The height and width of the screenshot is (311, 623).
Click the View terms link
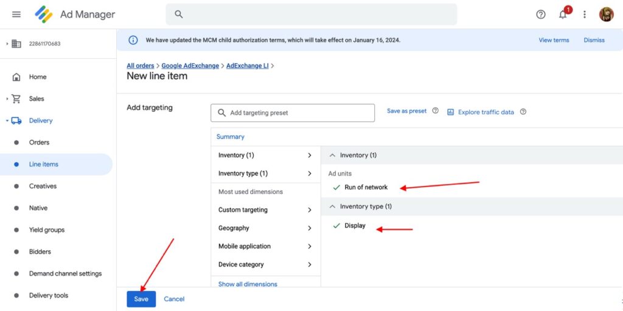pyautogui.click(x=554, y=40)
